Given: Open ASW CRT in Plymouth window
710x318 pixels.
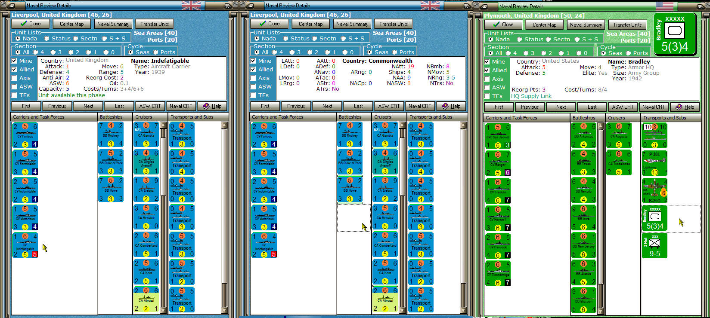Looking at the screenshot, I should 623,107.
